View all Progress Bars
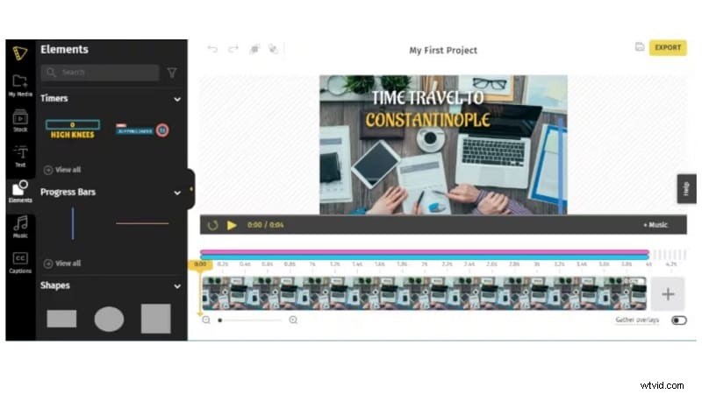This screenshot has width=702, height=394. tap(62, 264)
